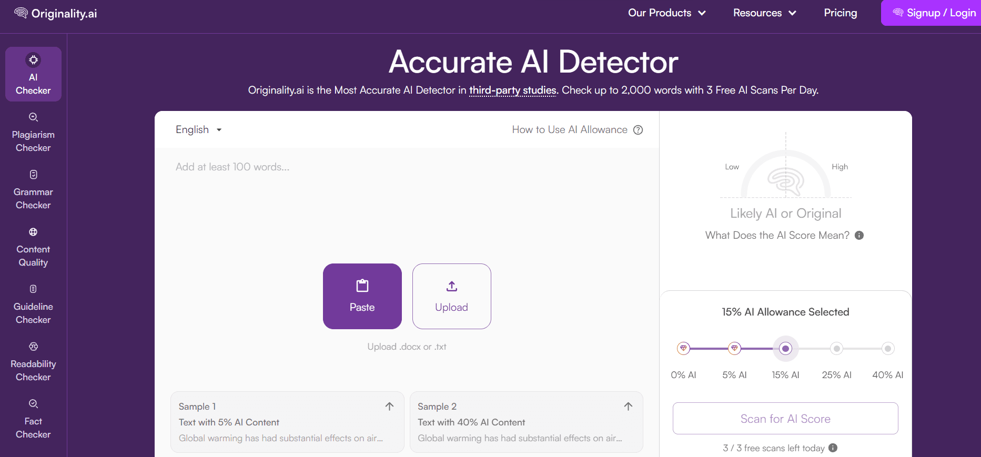Expand the Resources dropdown
This screenshot has height=457, width=981.
[765, 13]
